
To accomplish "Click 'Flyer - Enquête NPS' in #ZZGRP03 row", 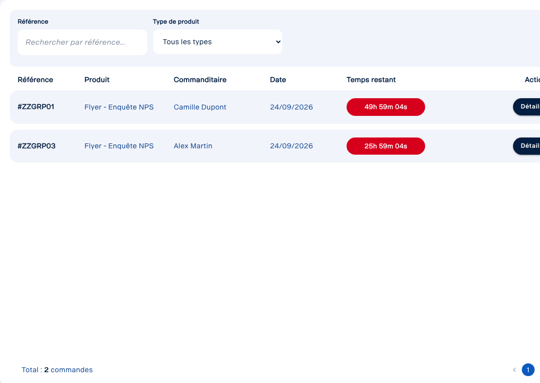I will tap(119, 146).
